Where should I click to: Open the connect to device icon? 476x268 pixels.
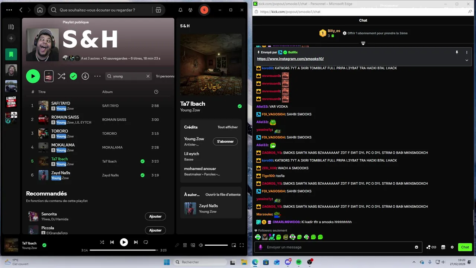coord(193,245)
